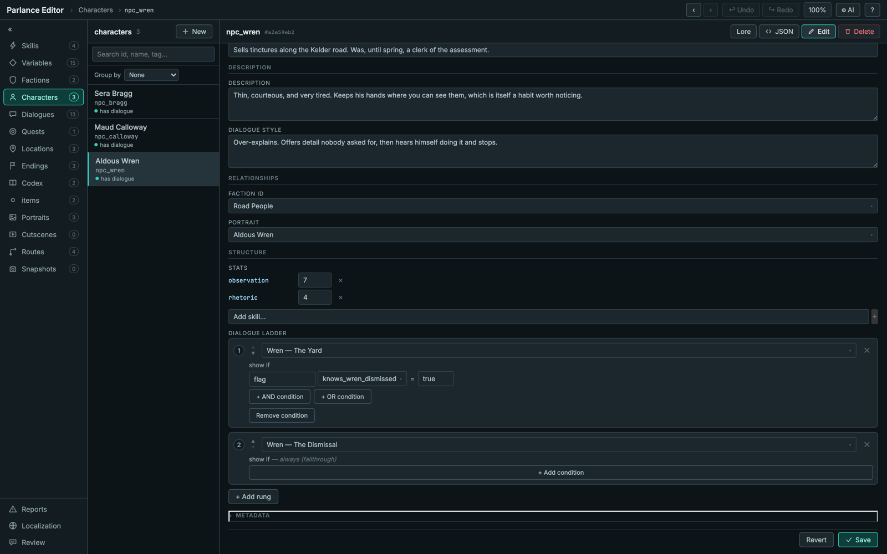Create a new character with New button
Screen dimensions: 887x554
194,32
